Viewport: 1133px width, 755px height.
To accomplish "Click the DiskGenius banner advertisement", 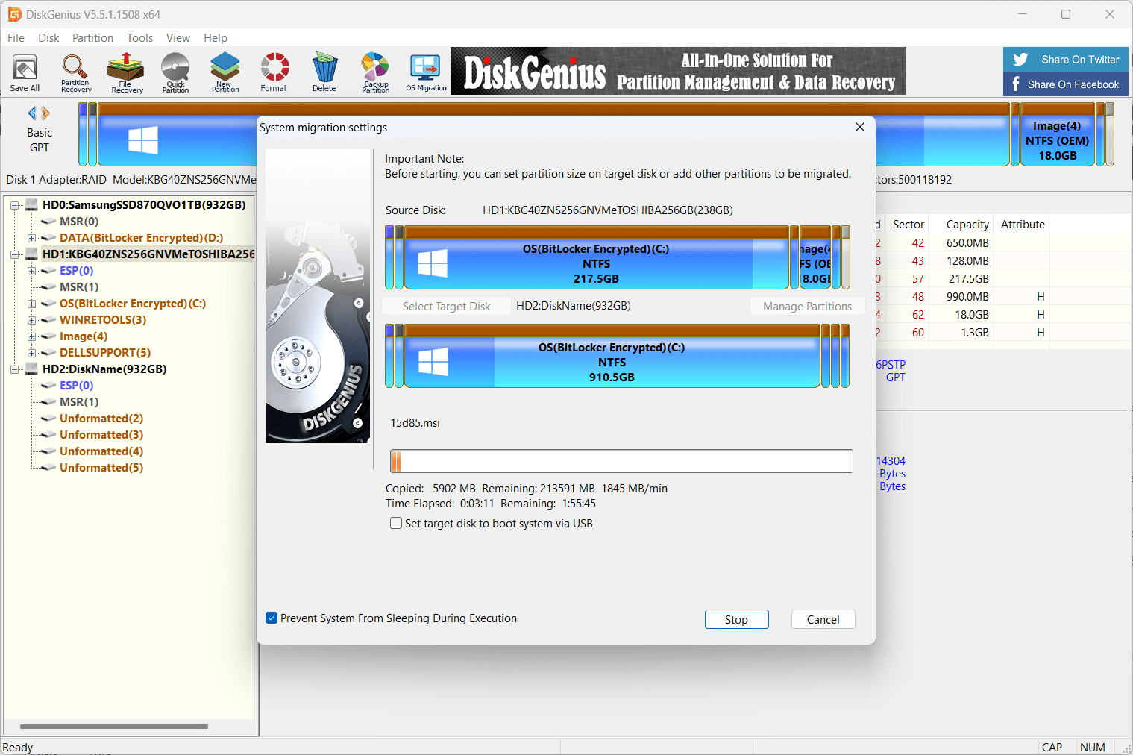I will tap(678, 72).
